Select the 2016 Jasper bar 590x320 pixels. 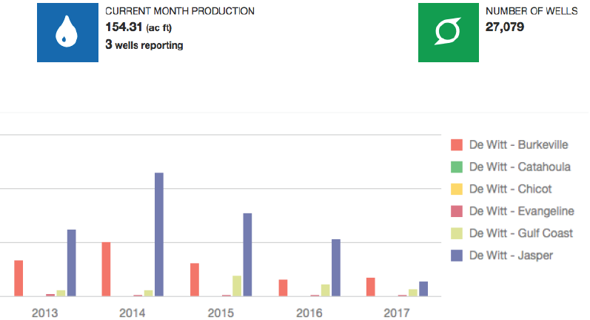(335, 267)
